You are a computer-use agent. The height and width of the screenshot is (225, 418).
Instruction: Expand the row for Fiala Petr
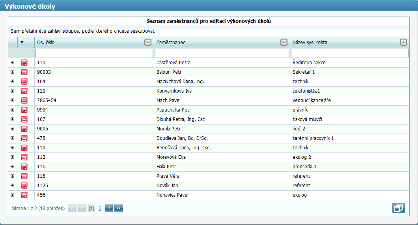(x=12, y=167)
